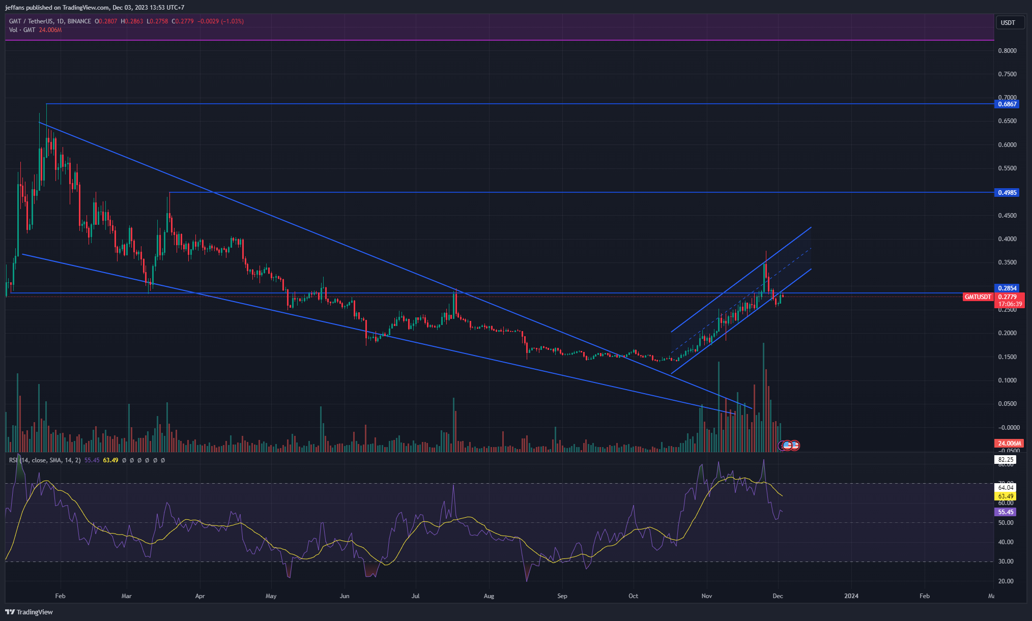Click the 2024 label on time axis
The height and width of the screenshot is (621, 1032).
851,596
